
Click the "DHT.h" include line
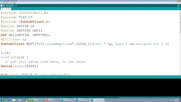16,17
